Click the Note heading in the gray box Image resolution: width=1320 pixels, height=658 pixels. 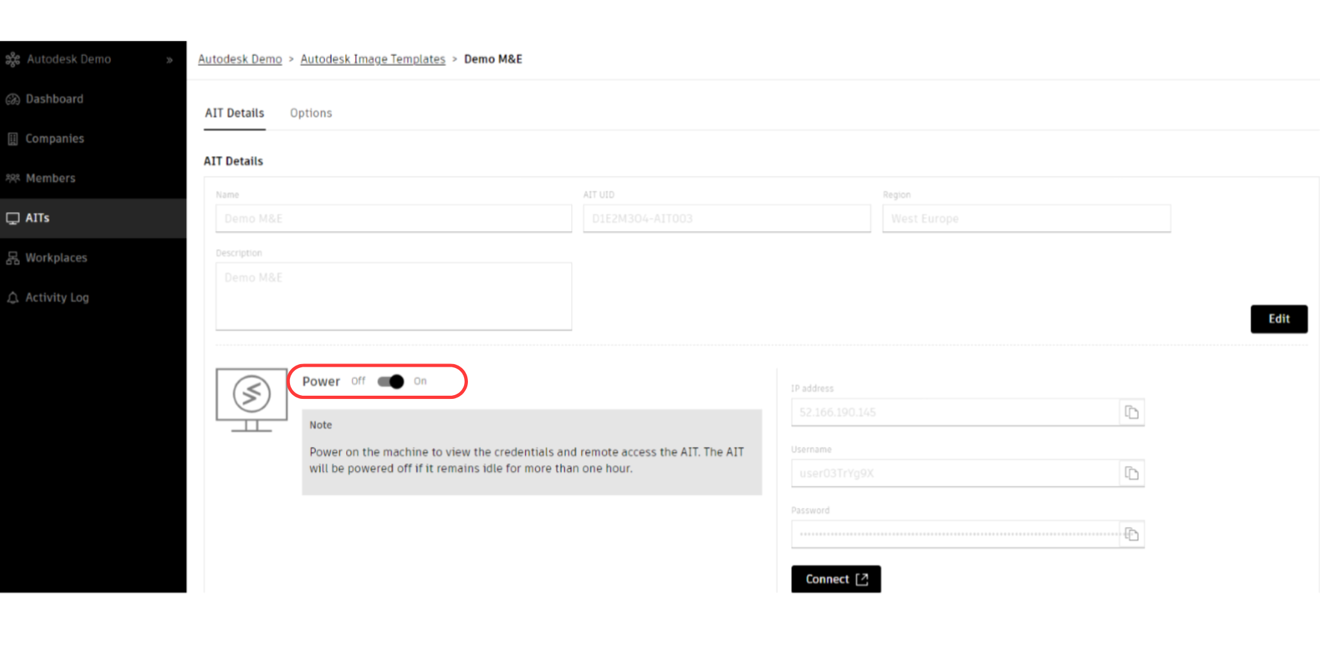(320, 425)
